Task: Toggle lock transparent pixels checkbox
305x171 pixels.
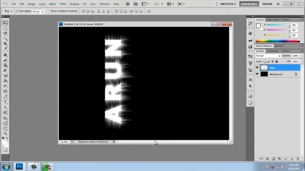Action: [264, 61]
